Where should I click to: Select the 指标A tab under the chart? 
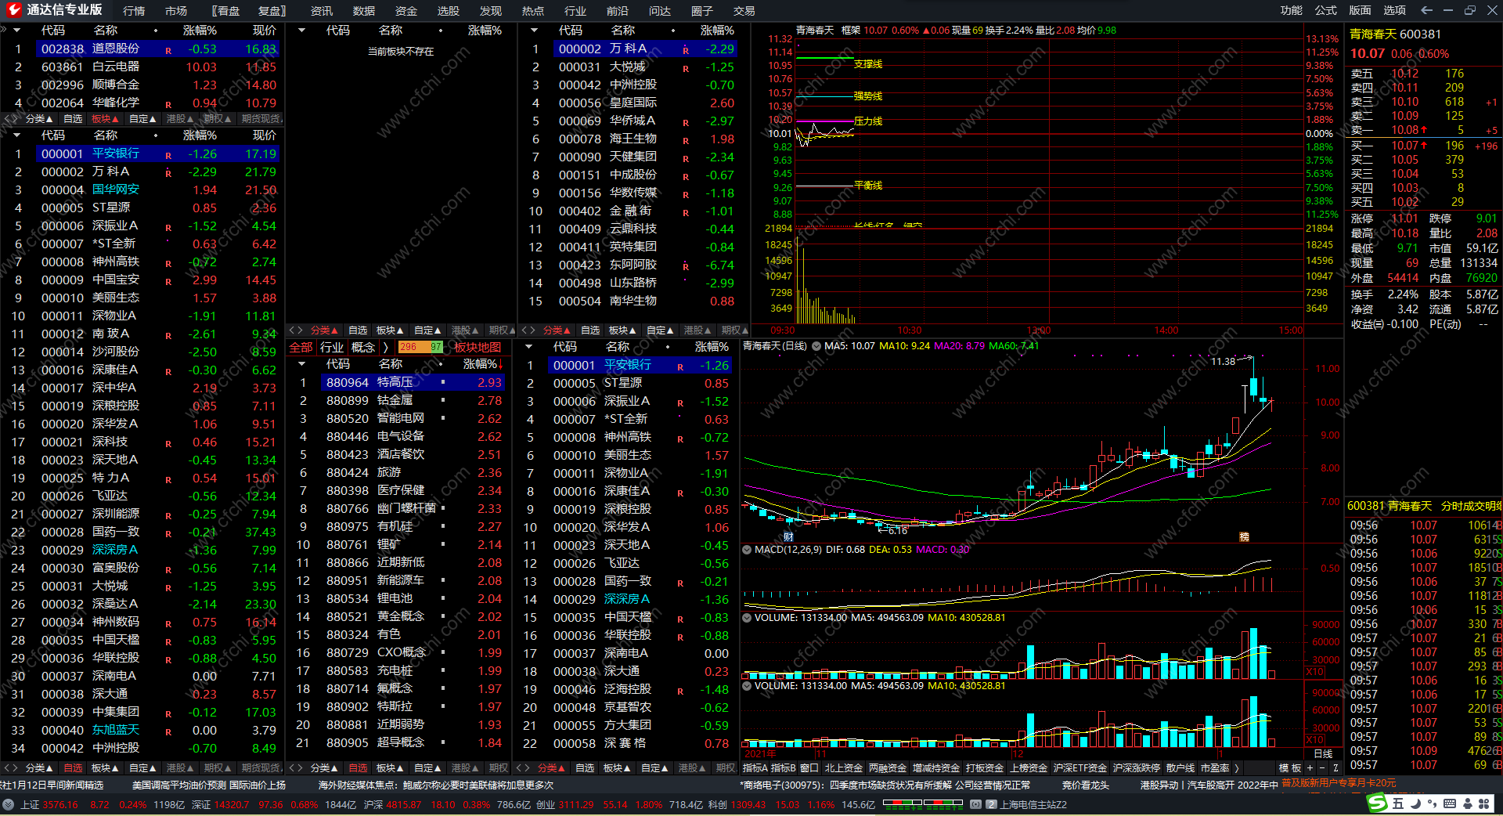(x=755, y=768)
